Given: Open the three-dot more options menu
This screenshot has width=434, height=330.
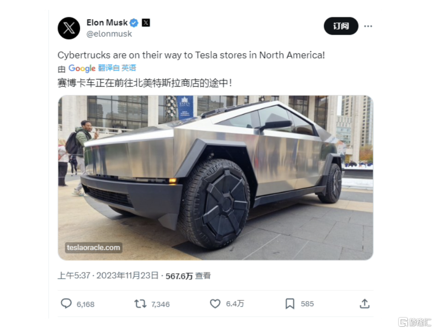Looking at the screenshot, I should [368, 26].
